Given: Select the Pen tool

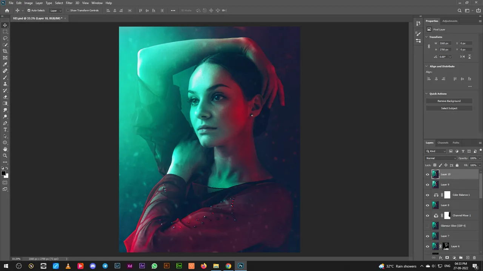Looking at the screenshot, I should (5, 123).
